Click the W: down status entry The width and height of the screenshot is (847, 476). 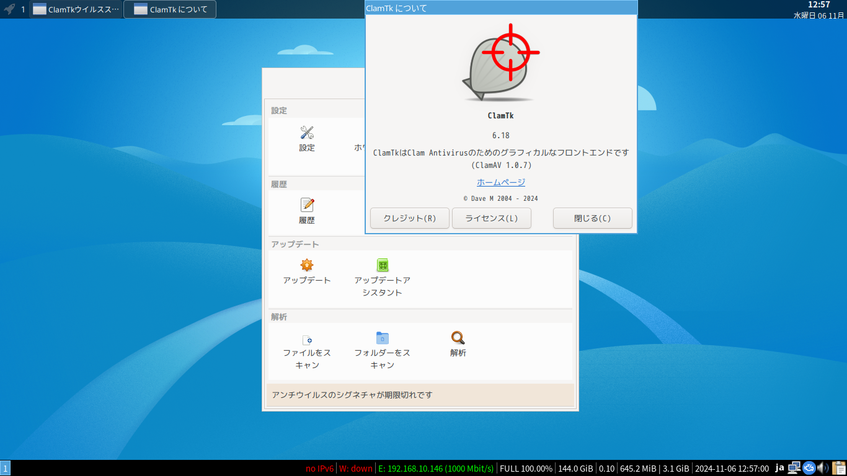tap(356, 469)
